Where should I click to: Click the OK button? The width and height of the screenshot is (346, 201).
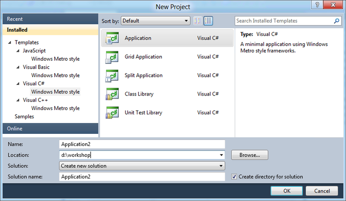(x=287, y=191)
